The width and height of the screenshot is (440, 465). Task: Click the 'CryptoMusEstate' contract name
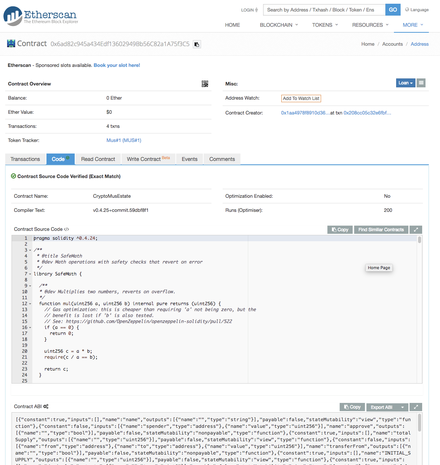coord(112,196)
